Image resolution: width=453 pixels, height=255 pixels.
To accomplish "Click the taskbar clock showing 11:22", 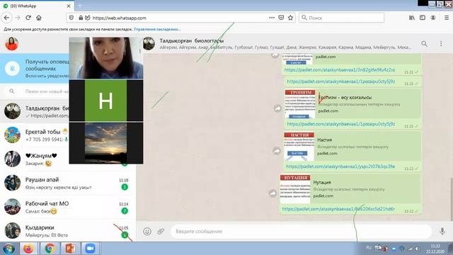I will (x=435, y=249).
